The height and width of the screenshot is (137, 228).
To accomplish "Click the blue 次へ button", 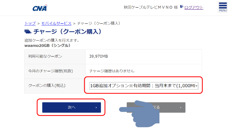I will coord(72,108).
